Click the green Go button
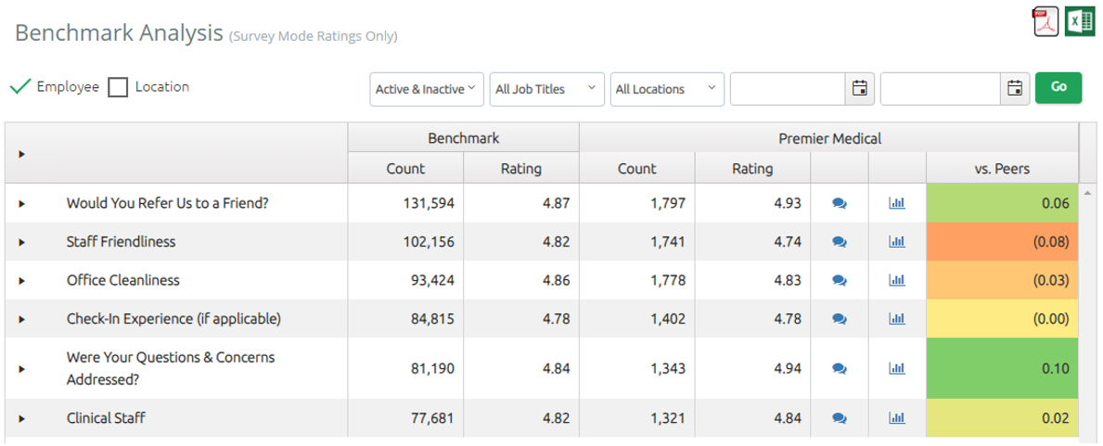 click(x=1058, y=88)
